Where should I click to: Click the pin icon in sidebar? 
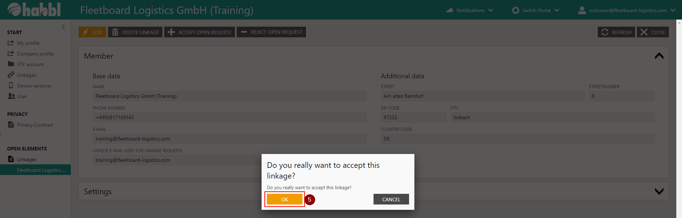(x=63, y=27)
